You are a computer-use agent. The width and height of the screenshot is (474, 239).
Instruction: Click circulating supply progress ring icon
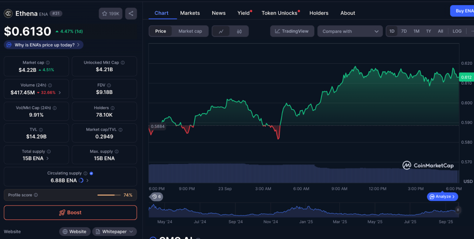click(81, 180)
